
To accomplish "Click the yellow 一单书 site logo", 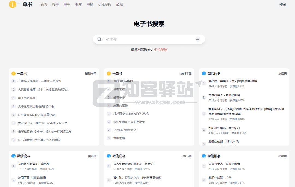I will [x=12, y=5].
